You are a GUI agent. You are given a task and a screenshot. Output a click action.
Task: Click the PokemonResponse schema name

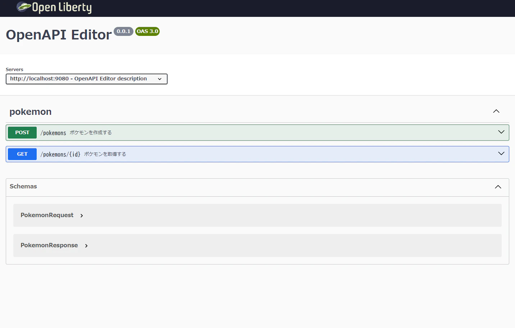pyautogui.click(x=49, y=245)
